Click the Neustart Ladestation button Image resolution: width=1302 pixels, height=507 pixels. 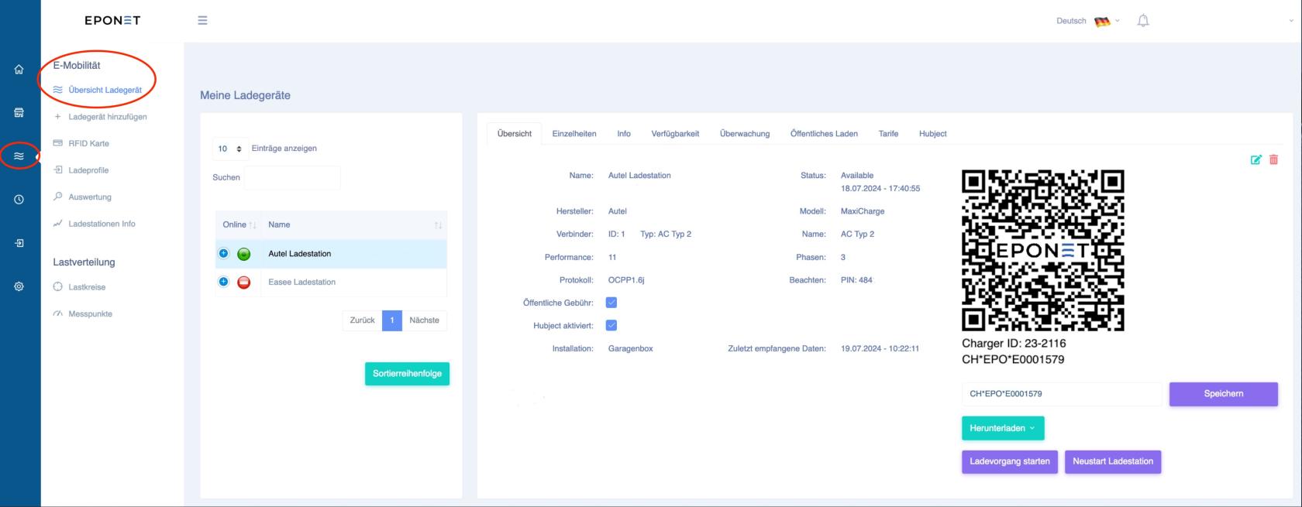tap(1113, 461)
